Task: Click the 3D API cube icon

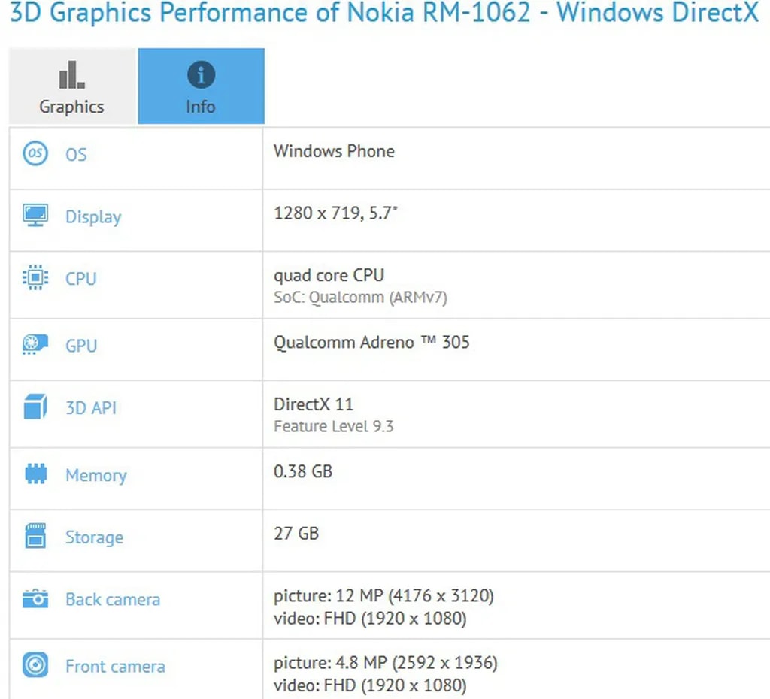Action: (x=35, y=407)
